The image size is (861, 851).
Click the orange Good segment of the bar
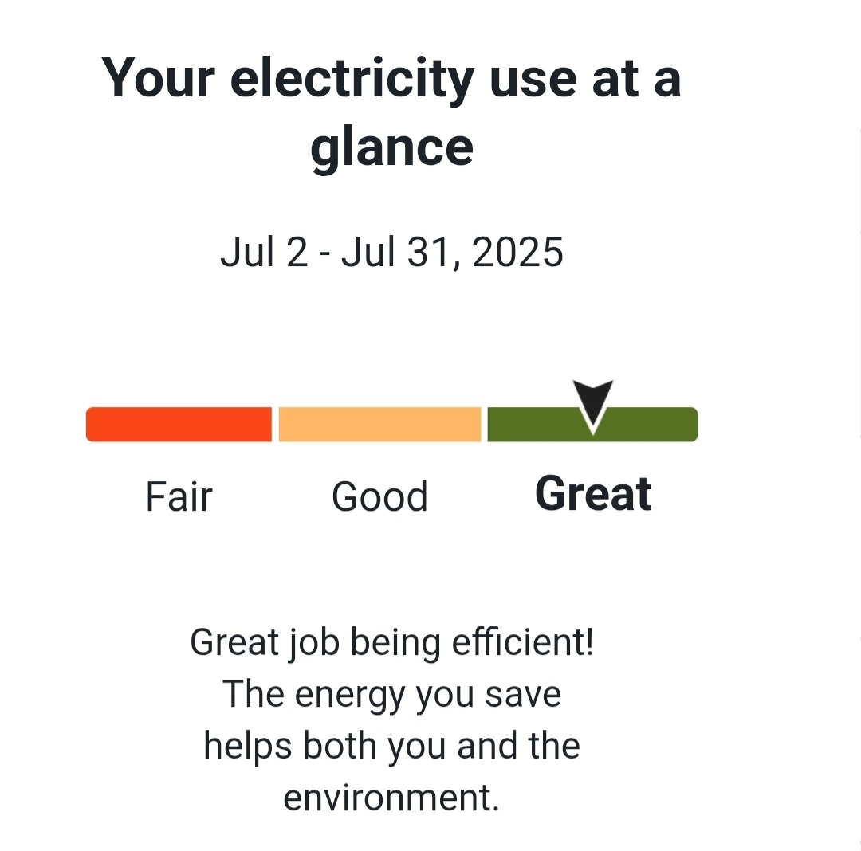click(x=380, y=424)
